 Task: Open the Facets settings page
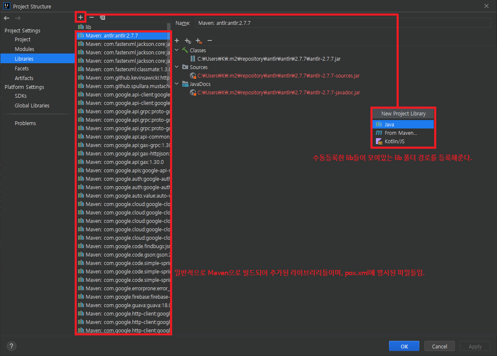click(x=22, y=68)
